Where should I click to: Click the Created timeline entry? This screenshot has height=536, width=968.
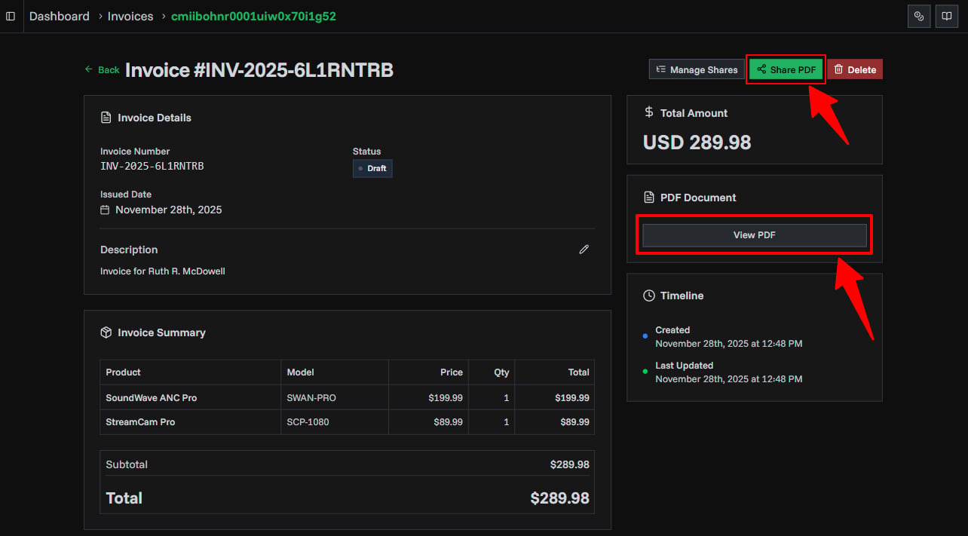[x=729, y=337]
